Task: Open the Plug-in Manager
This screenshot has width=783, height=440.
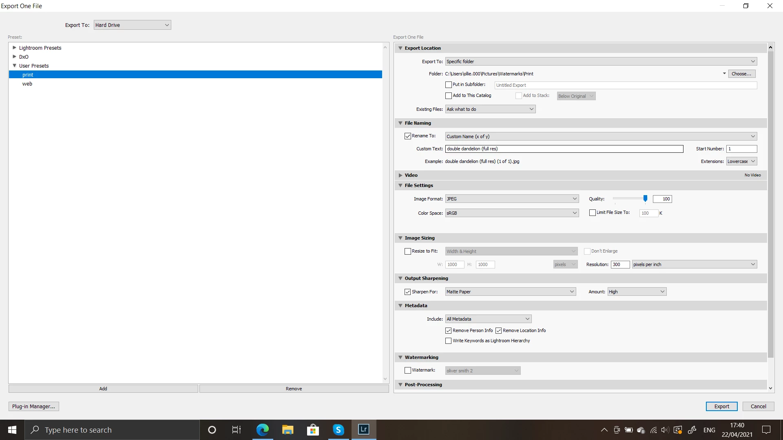Action: tap(33, 406)
